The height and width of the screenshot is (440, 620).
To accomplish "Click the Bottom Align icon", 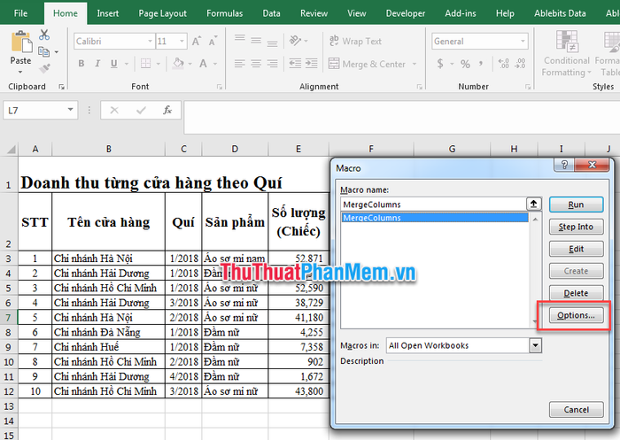I will click(x=272, y=42).
